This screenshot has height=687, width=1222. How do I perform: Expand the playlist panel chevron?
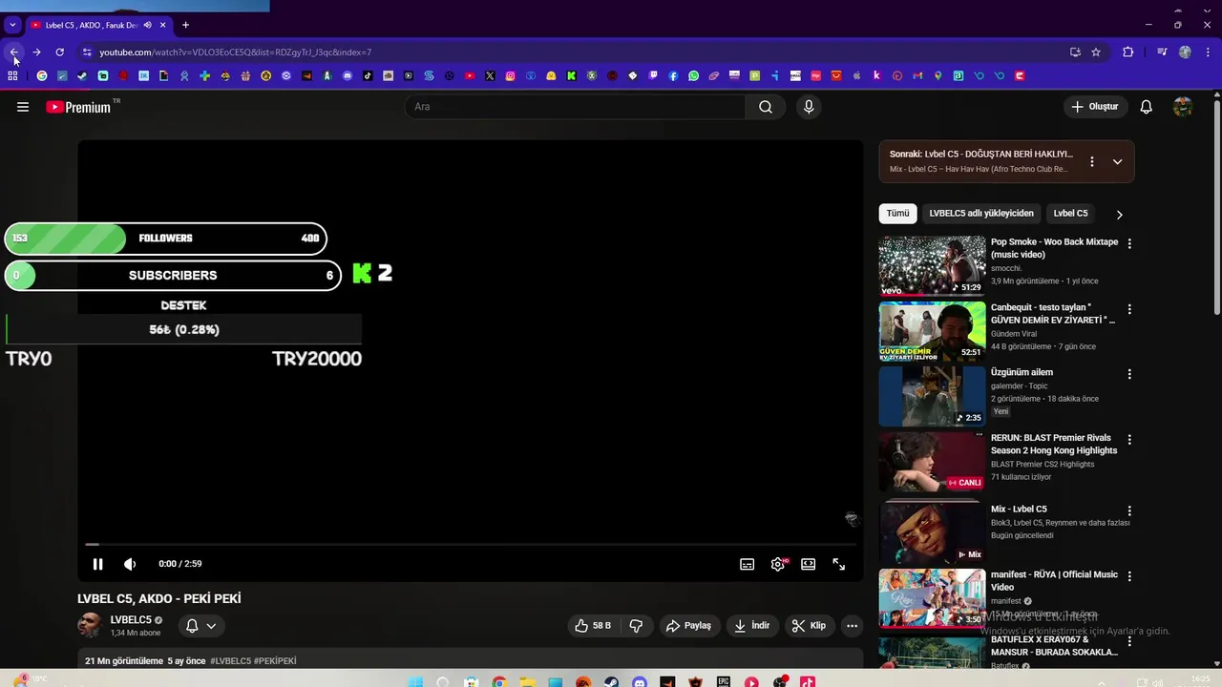coord(1117,161)
